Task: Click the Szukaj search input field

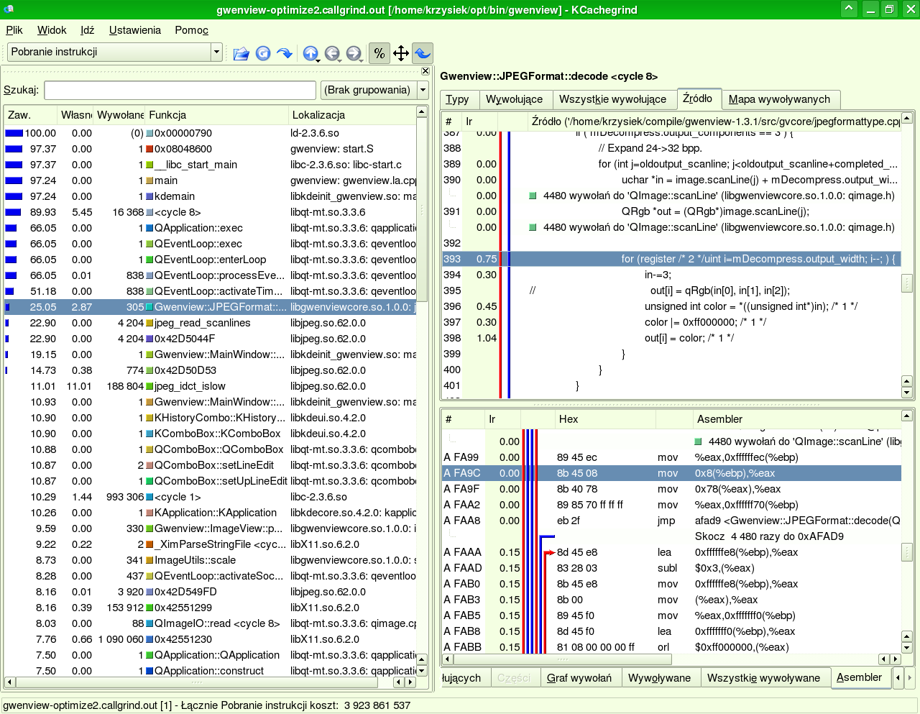Action: tap(180, 90)
